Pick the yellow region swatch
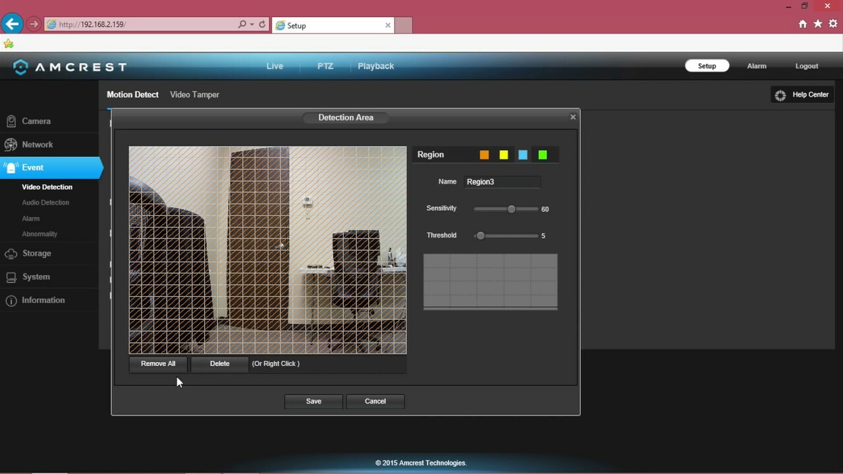 pos(504,155)
